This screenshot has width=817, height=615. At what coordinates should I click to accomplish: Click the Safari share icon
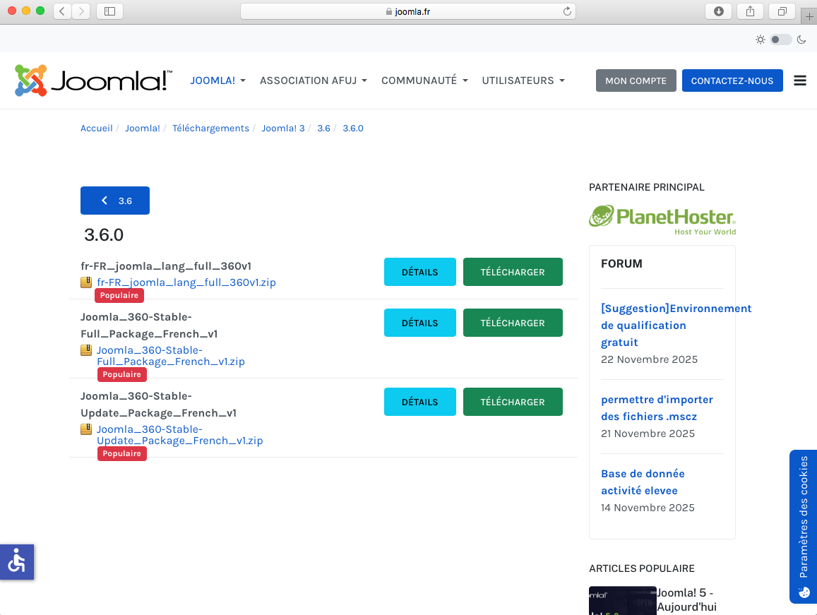coord(750,11)
